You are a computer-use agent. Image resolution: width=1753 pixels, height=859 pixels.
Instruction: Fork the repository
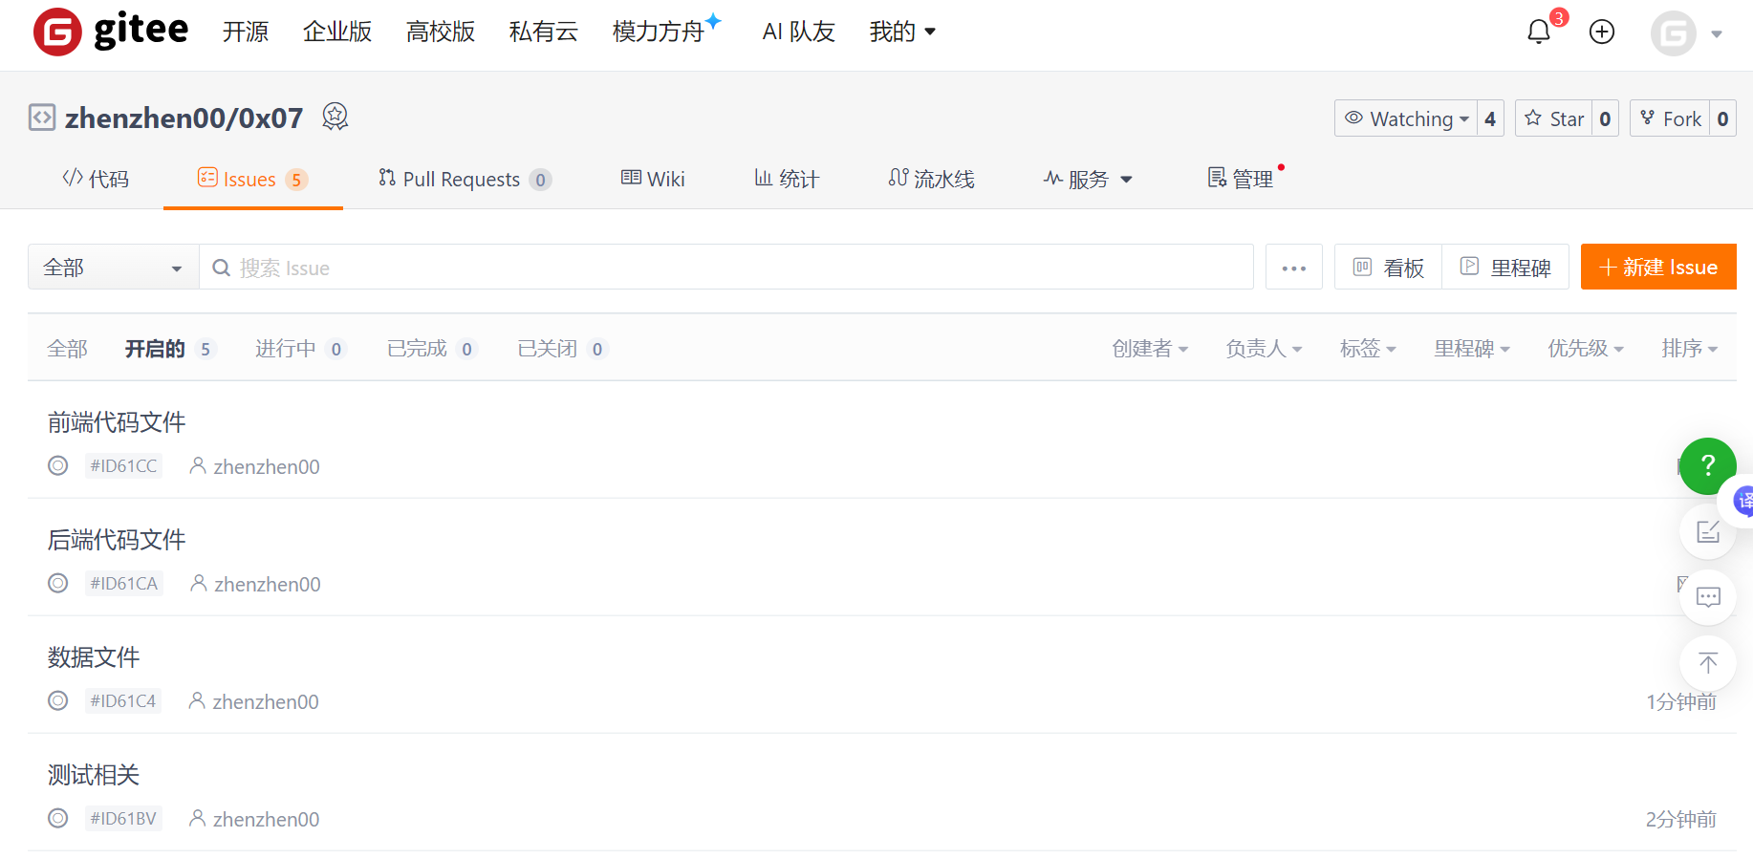1670,118
